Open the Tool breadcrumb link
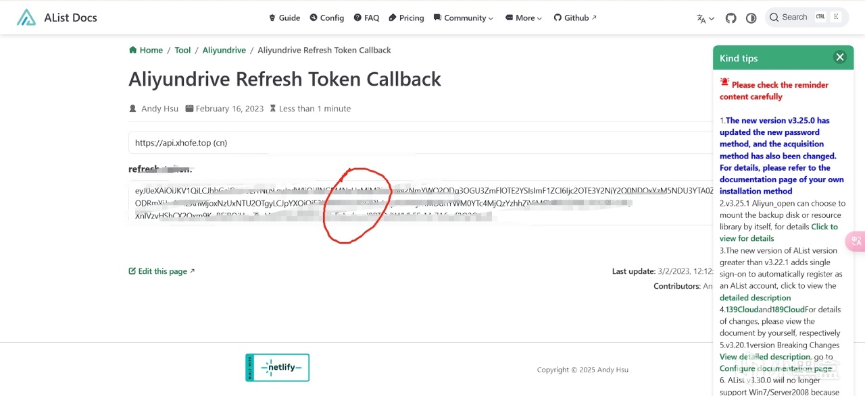This screenshot has width=865, height=396. click(x=182, y=50)
